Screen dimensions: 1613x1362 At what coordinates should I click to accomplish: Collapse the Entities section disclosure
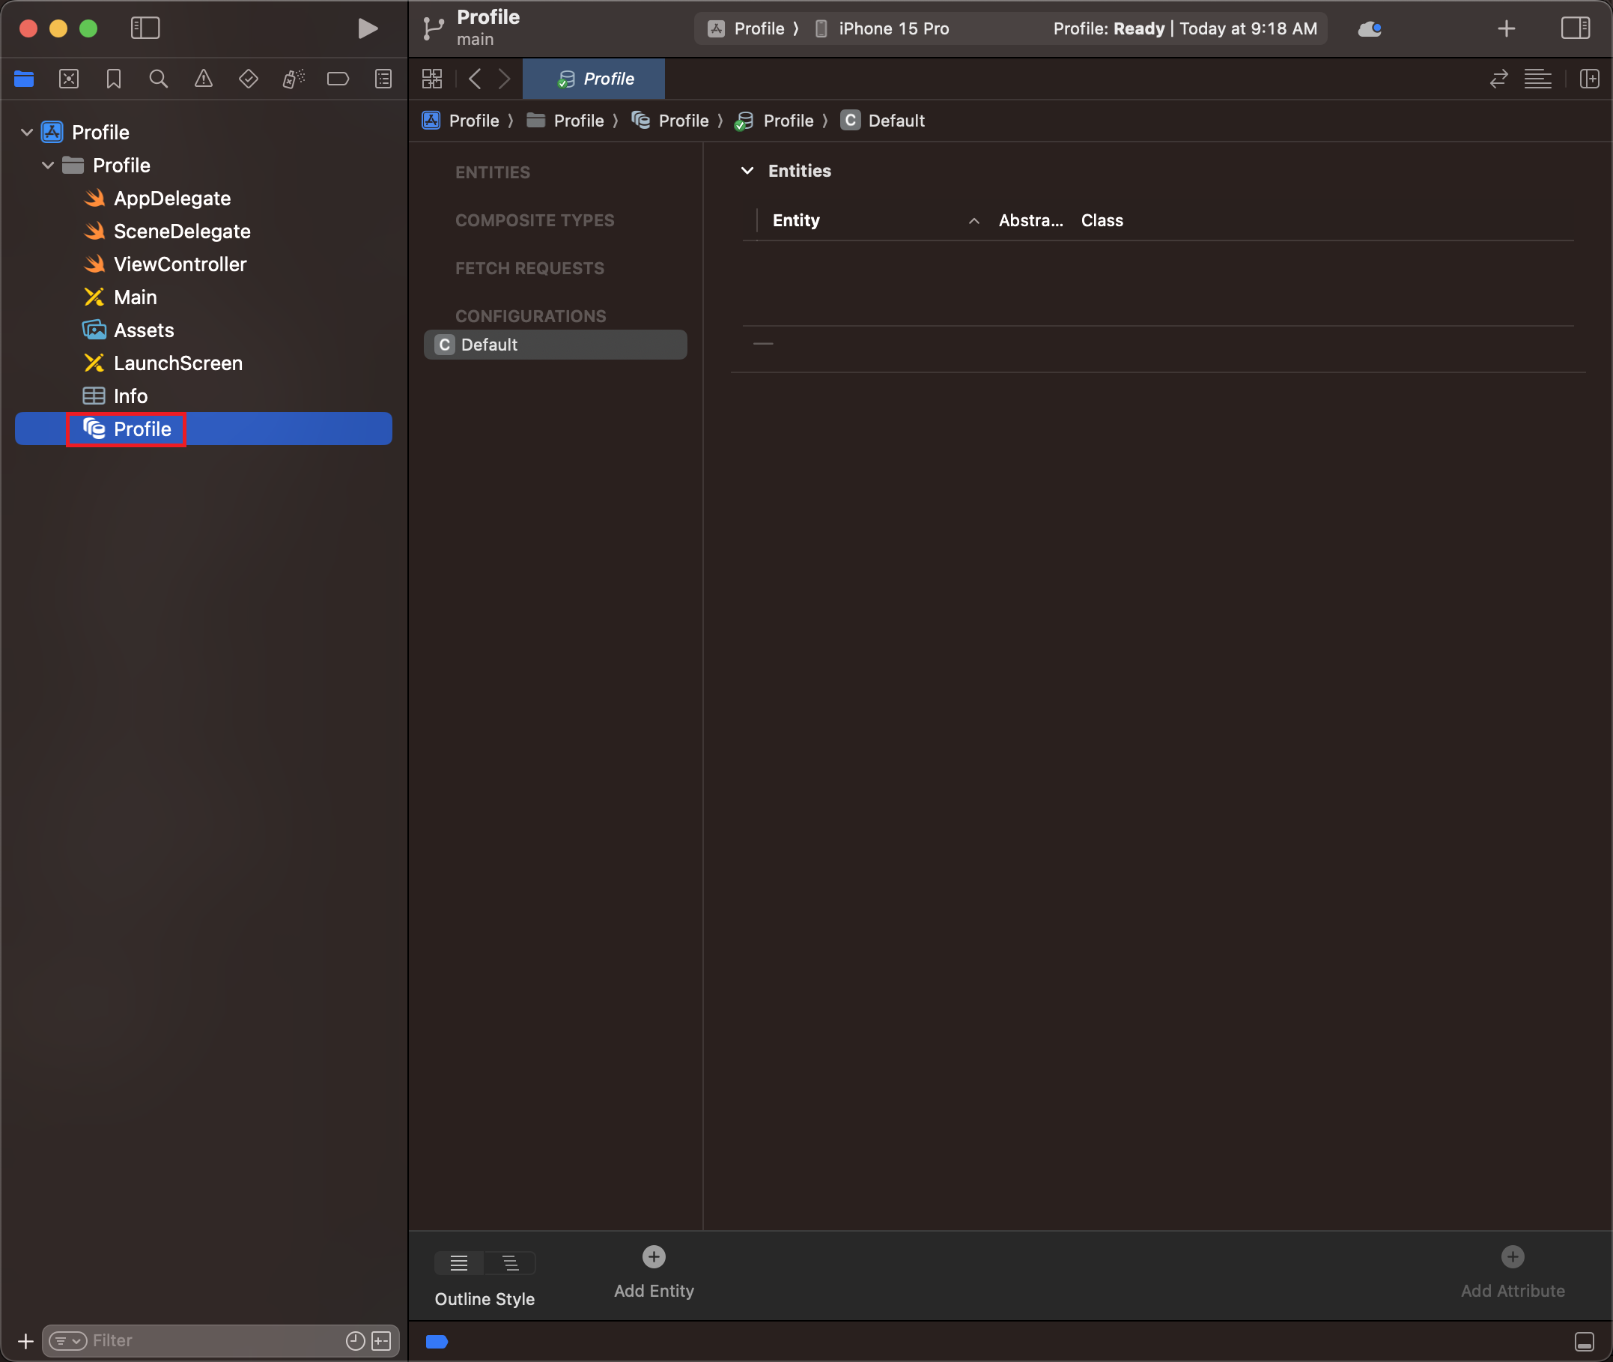(x=747, y=171)
